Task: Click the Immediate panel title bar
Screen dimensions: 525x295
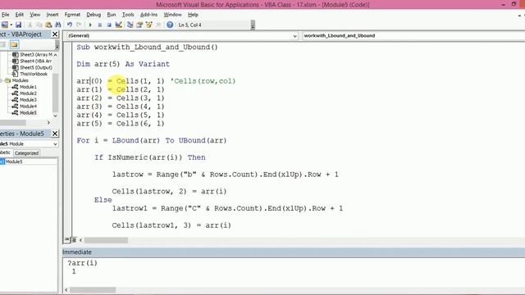Action: click(294, 252)
